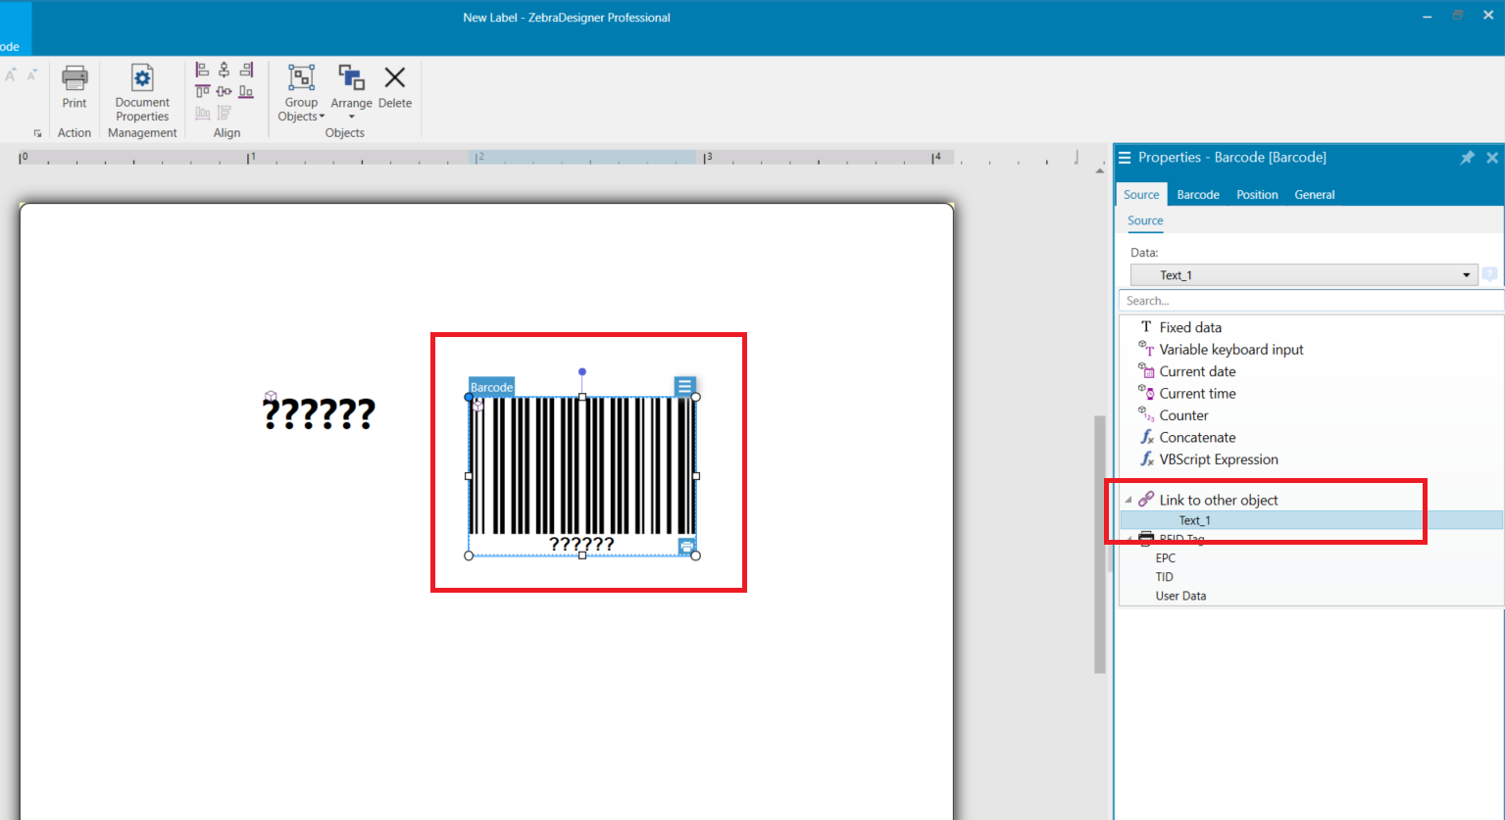Image resolution: width=1505 pixels, height=820 pixels.
Task: Choose Fixed data source
Action: point(1190,327)
